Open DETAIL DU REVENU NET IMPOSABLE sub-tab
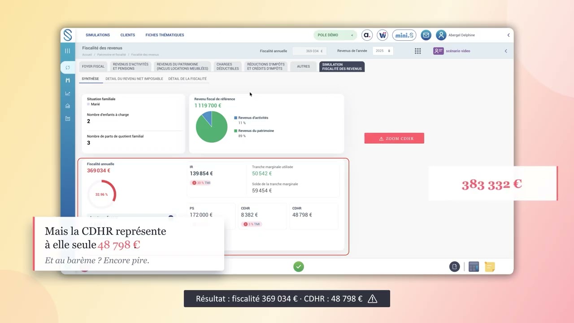 (x=134, y=79)
